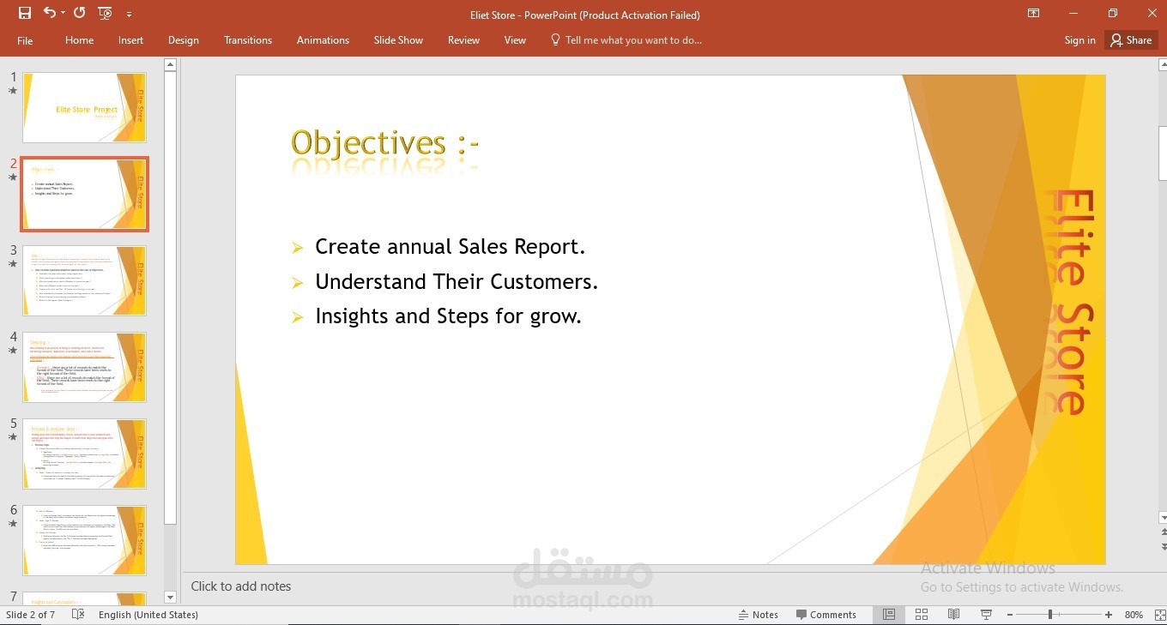Start Slide Show from status bar icon
This screenshot has width=1167, height=625.
(986, 615)
